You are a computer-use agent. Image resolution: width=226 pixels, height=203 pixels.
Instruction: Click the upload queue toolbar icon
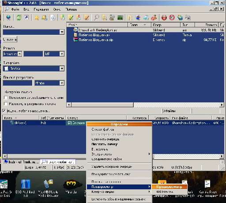tap(79, 18)
